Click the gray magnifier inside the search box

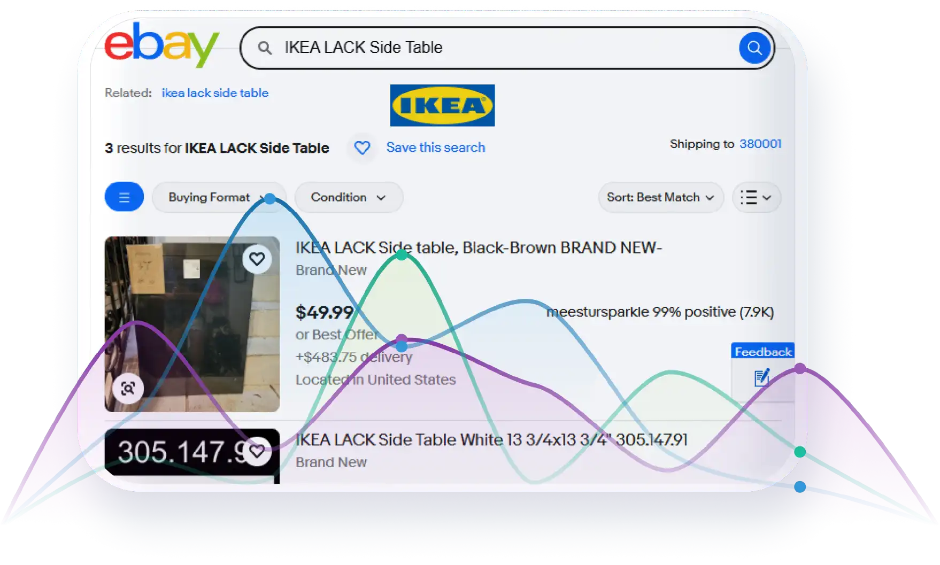point(265,48)
